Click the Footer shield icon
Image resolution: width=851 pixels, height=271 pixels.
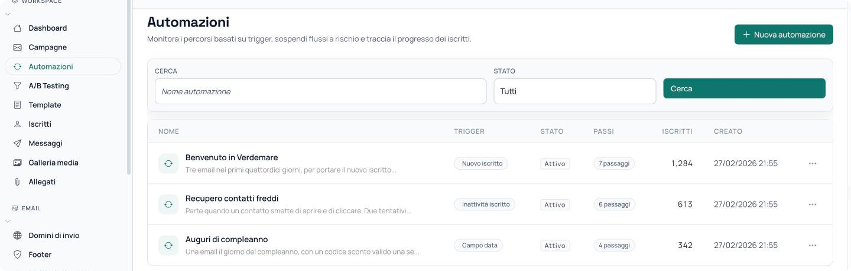pyautogui.click(x=17, y=255)
